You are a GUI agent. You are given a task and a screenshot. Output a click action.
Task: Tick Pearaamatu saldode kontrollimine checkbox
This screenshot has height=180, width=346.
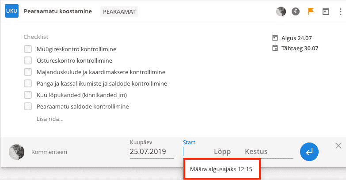pyautogui.click(x=28, y=106)
